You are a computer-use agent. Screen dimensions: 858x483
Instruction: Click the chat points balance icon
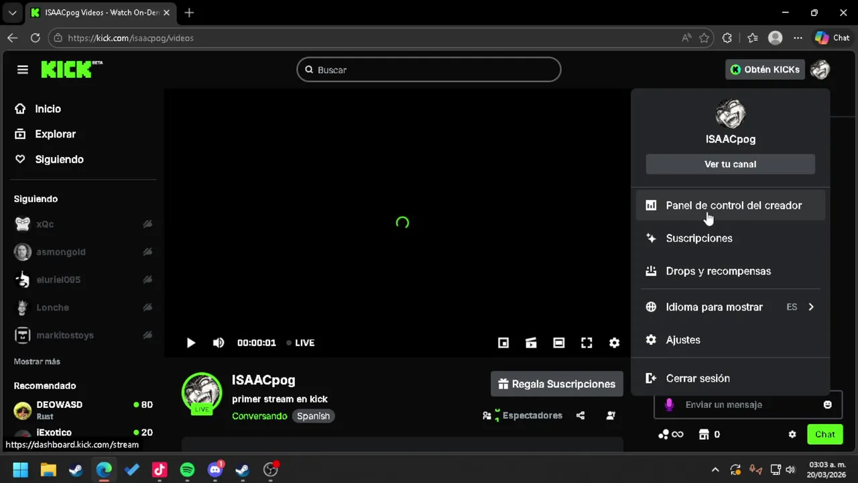[671, 435]
